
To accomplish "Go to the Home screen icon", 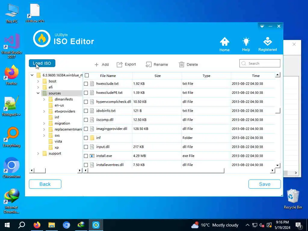I will (224, 44).
